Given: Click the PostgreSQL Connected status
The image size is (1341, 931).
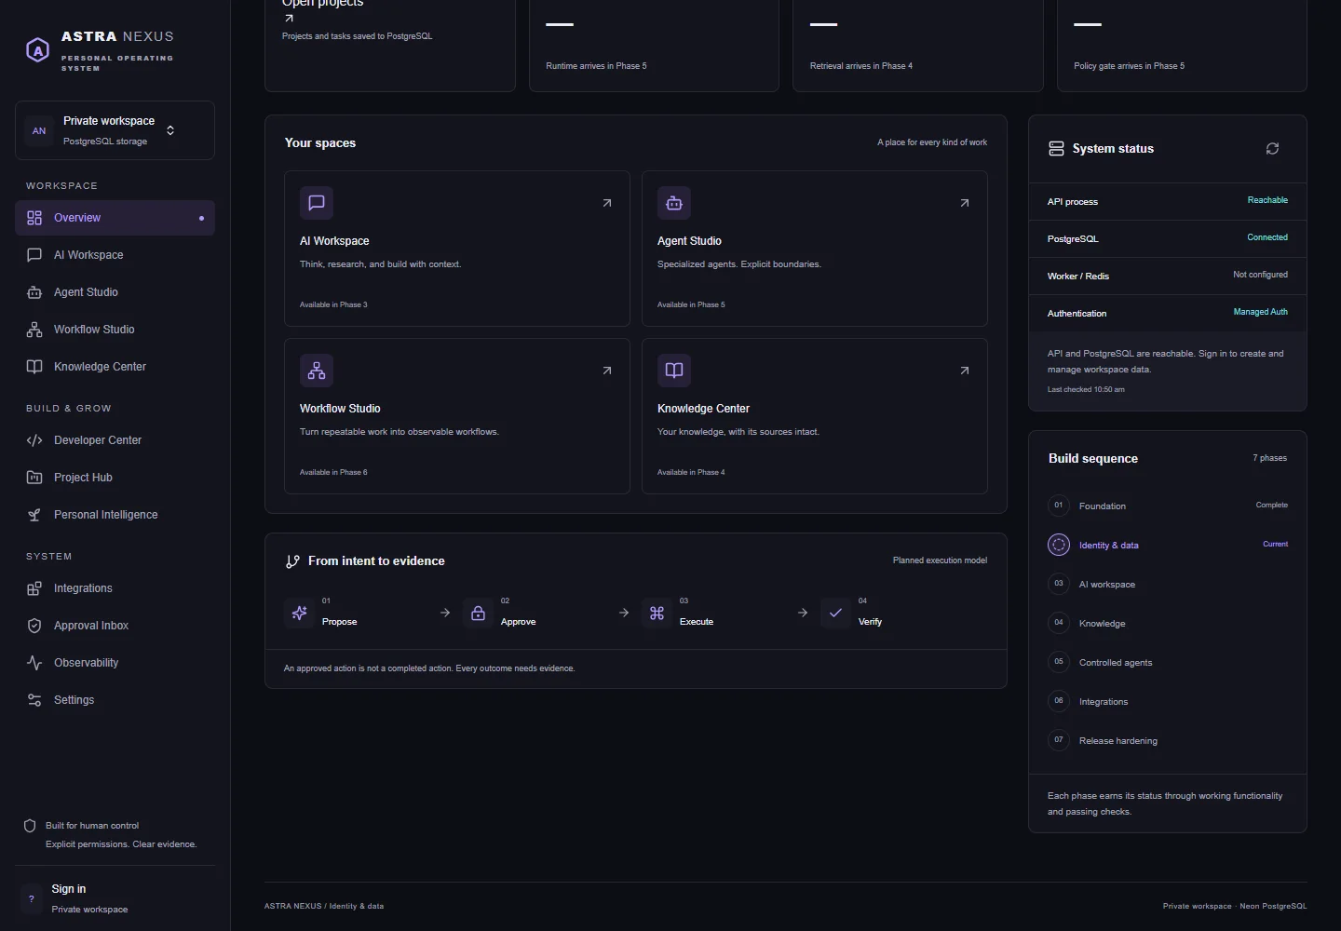Looking at the screenshot, I should [x=1267, y=237].
